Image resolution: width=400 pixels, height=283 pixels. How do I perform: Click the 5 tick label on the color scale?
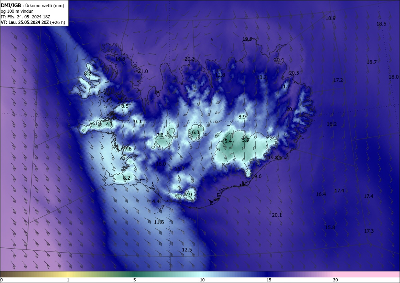pos(134,280)
